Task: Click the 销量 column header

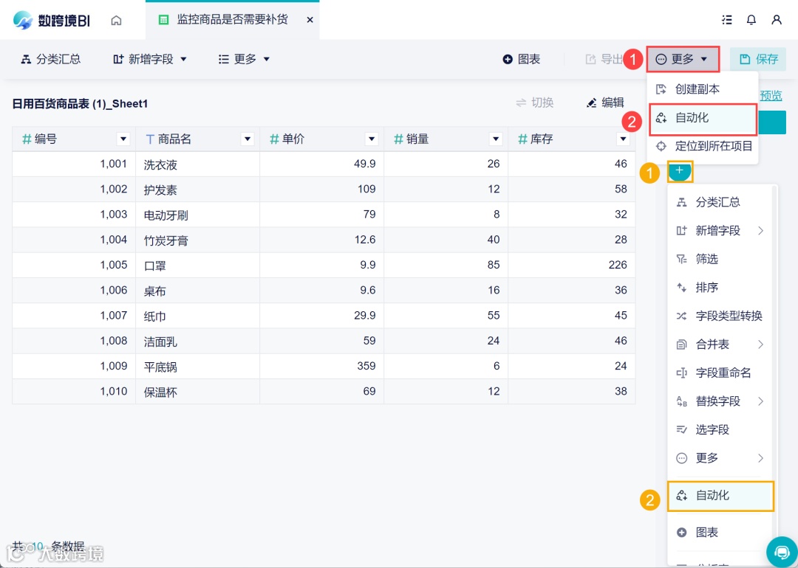Action: pyautogui.click(x=446, y=139)
